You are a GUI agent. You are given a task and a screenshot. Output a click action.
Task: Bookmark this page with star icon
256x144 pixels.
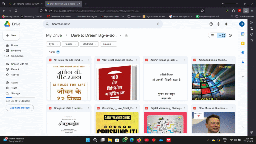202,11
